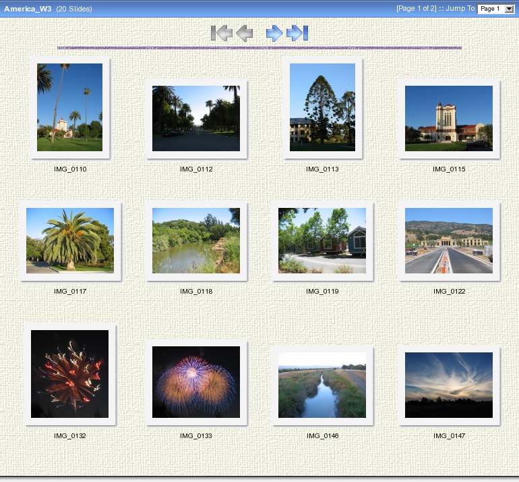The height and width of the screenshot is (482, 519).
Task: Open thumbnail IMG_0146 canal photo
Action: 322,385
